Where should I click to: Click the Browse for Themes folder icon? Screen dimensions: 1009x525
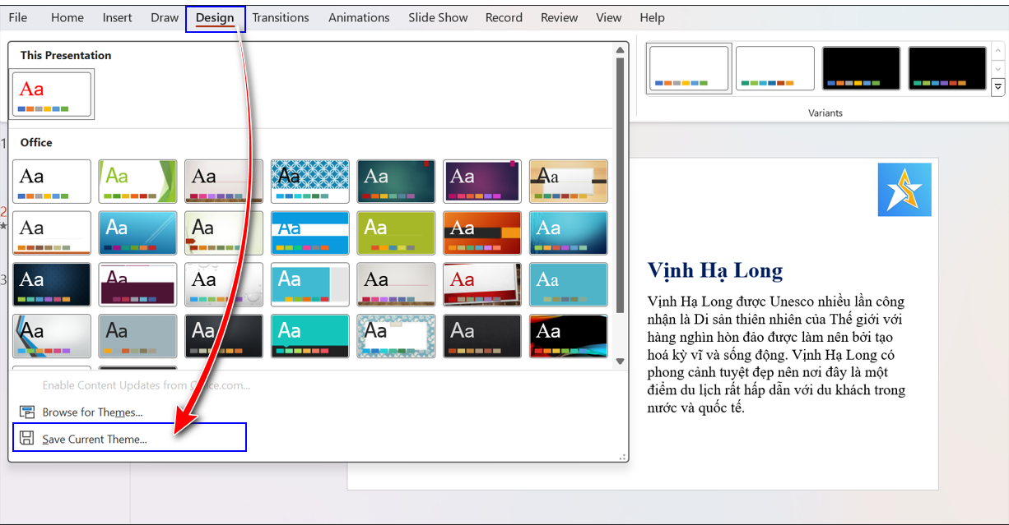tap(27, 412)
